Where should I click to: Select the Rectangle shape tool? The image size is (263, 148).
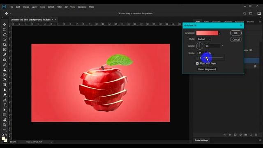tap(5, 115)
